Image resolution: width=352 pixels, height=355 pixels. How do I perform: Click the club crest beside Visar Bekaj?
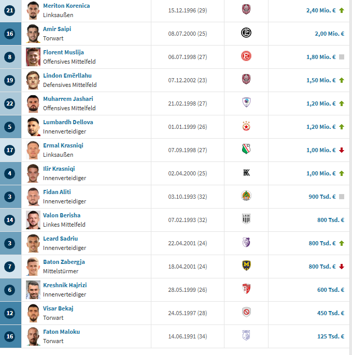click(246, 313)
